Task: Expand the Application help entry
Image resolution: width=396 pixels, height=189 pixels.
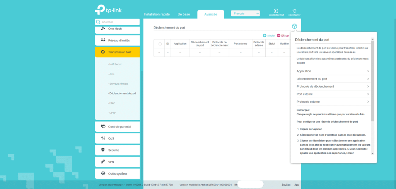Action: tap(333, 71)
